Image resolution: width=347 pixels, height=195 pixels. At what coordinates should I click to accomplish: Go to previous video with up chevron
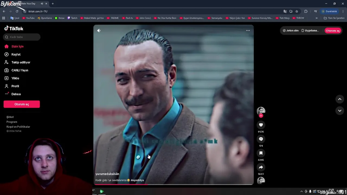340,99
